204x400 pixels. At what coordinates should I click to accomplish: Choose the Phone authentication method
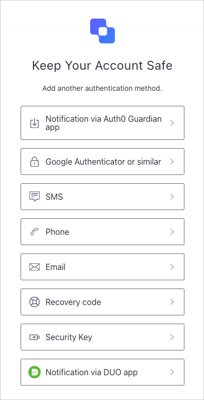point(103,232)
